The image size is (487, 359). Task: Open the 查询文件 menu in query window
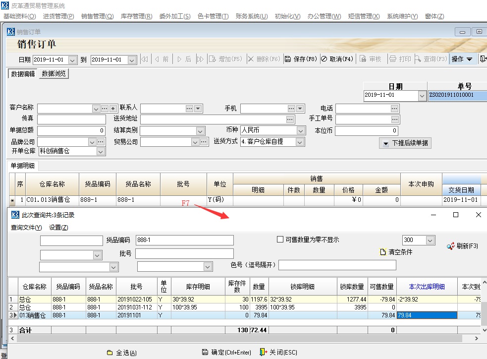point(26,228)
